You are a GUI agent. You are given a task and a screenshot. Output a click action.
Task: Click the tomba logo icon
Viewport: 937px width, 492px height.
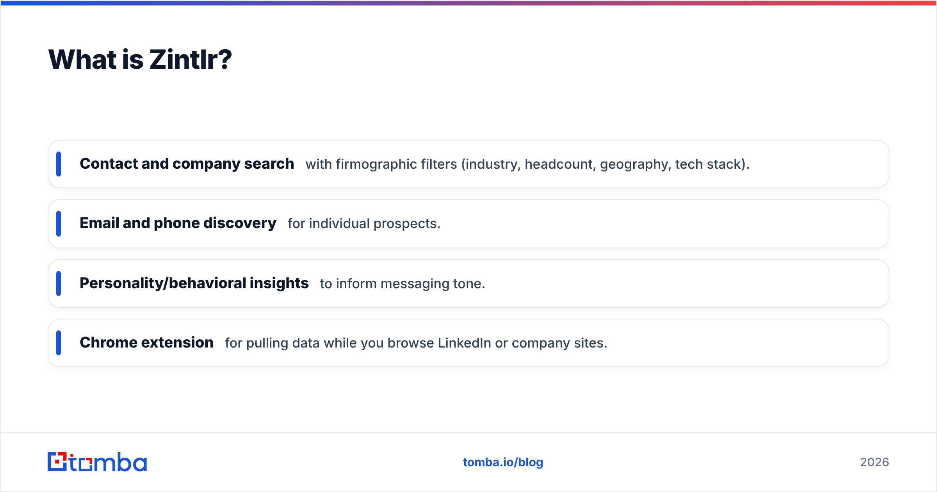pyautogui.click(x=97, y=462)
